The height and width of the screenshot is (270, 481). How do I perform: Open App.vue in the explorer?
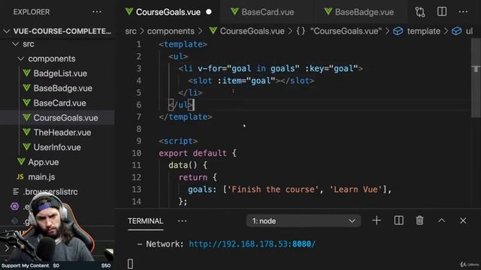44,162
